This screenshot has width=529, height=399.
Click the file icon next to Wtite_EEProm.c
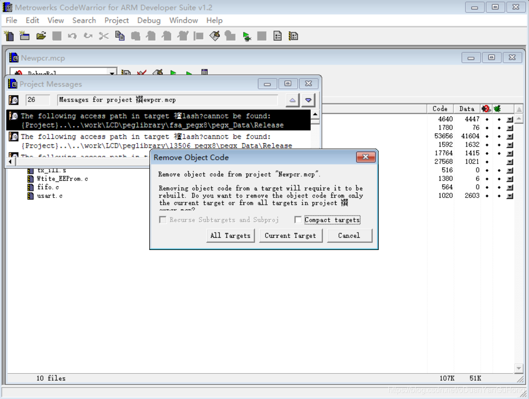pos(31,179)
